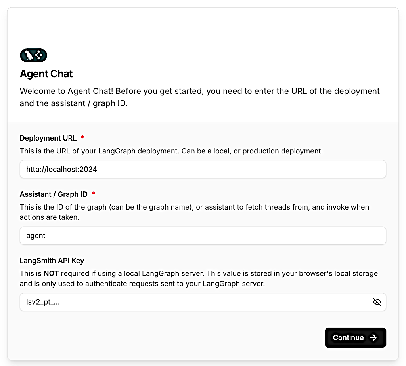Screen dimensions: 406x366
Task: Focus the Deployment URL input field
Action: click(203, 169)
